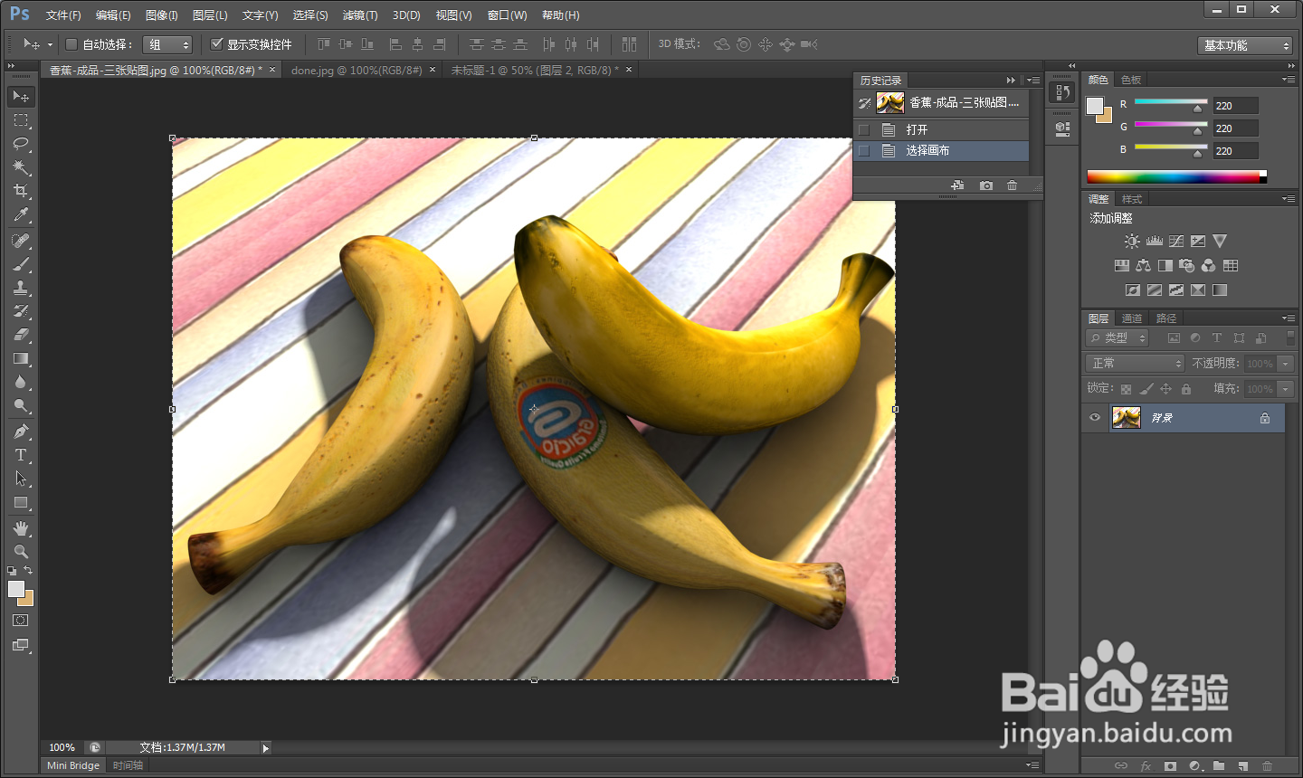Select the Rectangle shape tool
Image resolution: width=1303 pixels, height=778 pixels.
click(x=21, y=502)
